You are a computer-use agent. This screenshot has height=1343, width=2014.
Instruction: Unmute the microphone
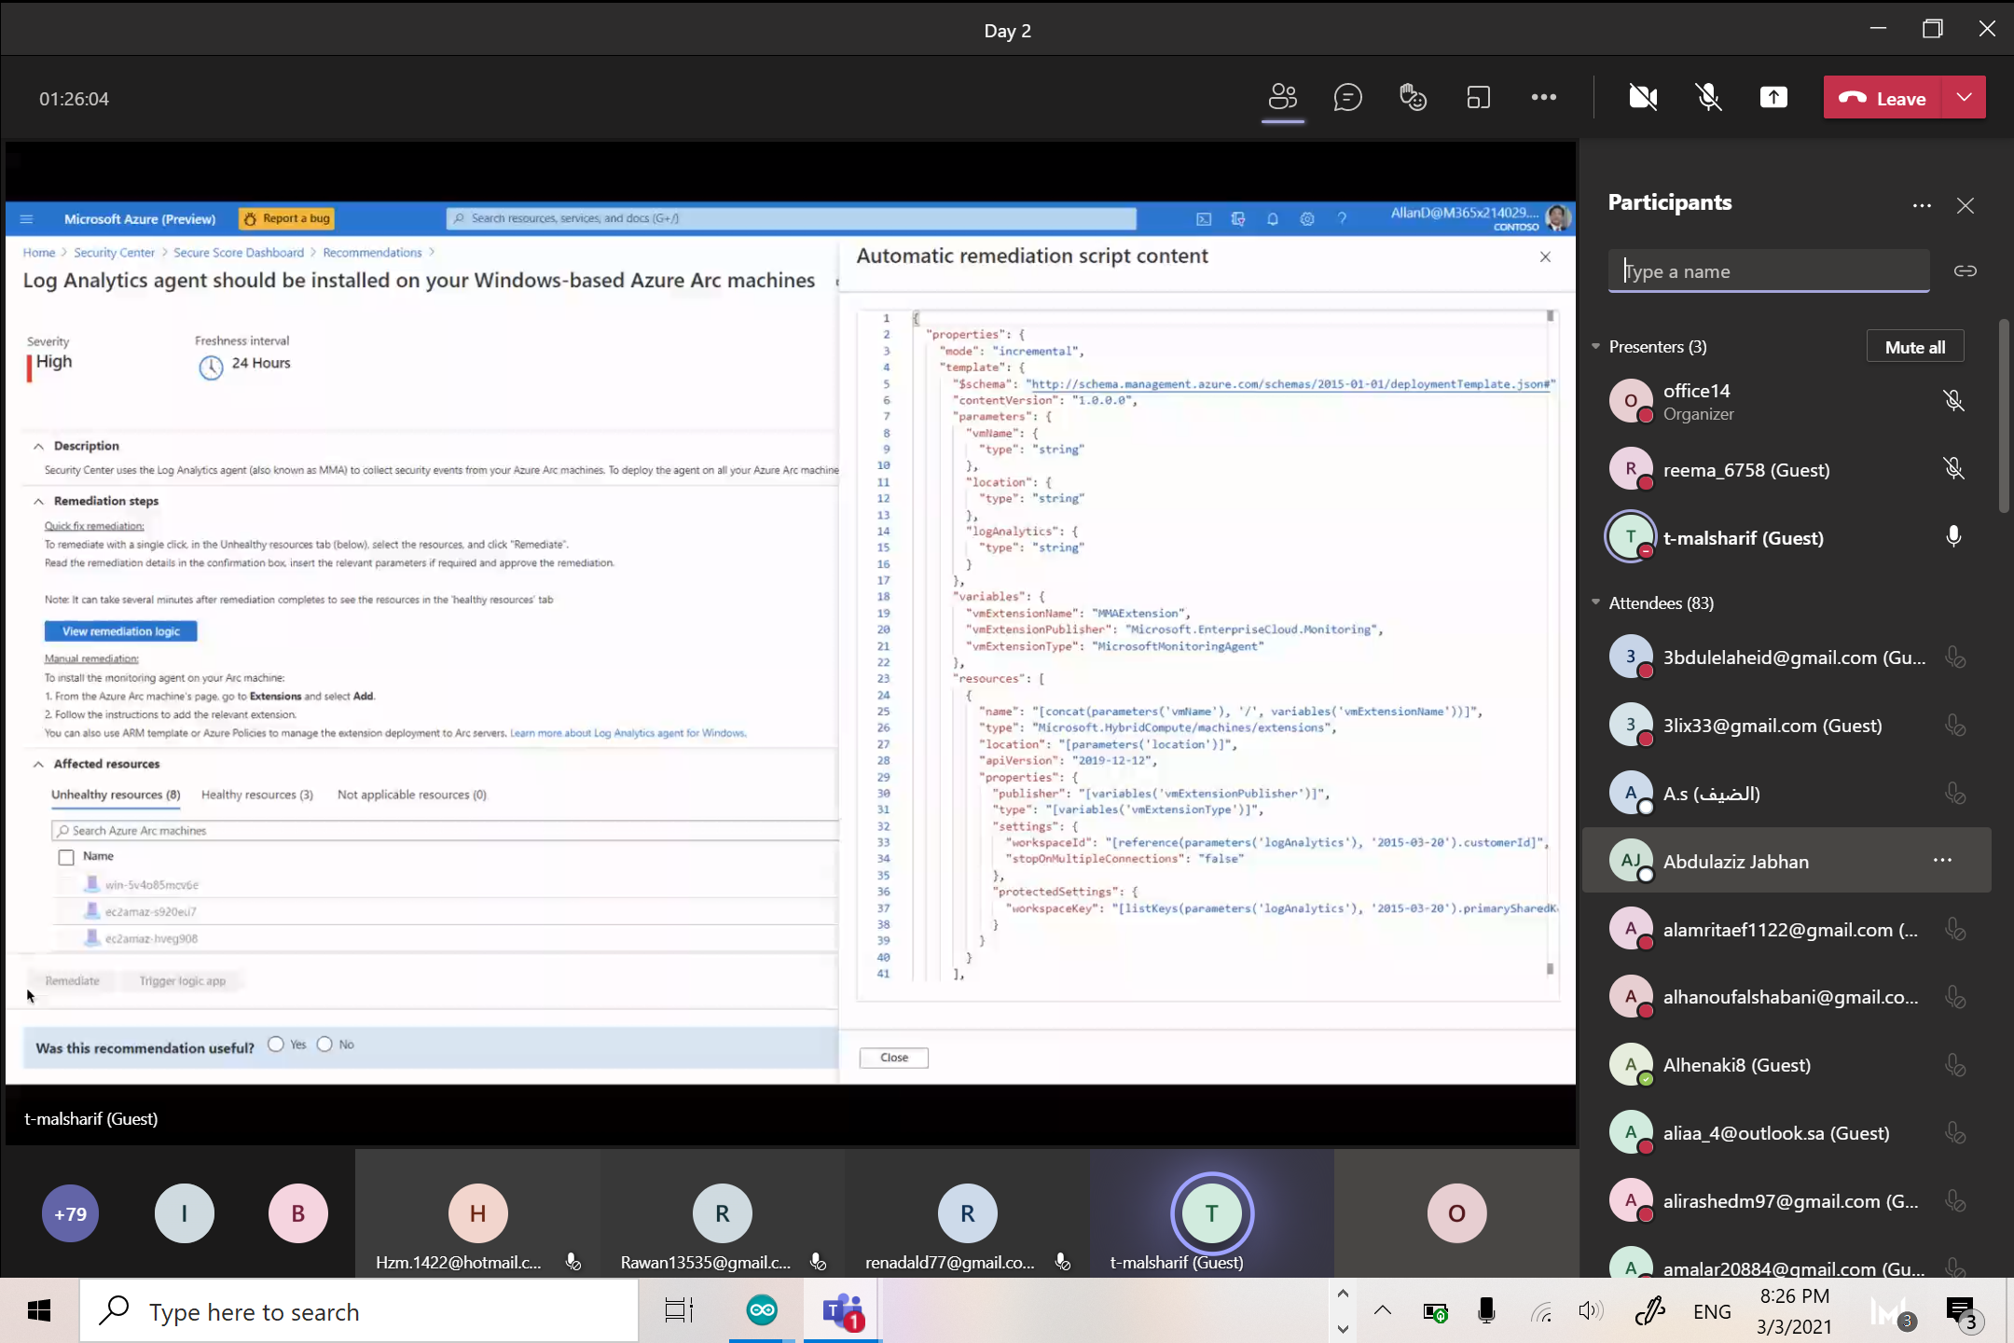click(1708, 98)
